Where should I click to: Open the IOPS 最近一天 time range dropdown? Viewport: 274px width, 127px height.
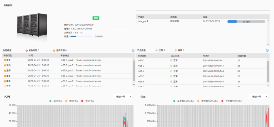(x=123, y=97)
